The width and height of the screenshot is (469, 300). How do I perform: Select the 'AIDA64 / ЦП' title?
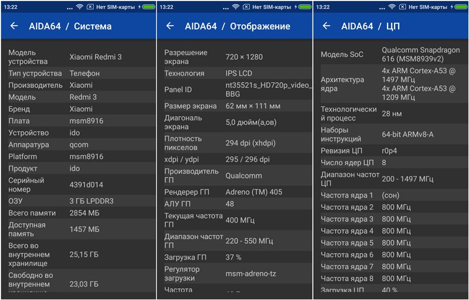click(371, 26)
